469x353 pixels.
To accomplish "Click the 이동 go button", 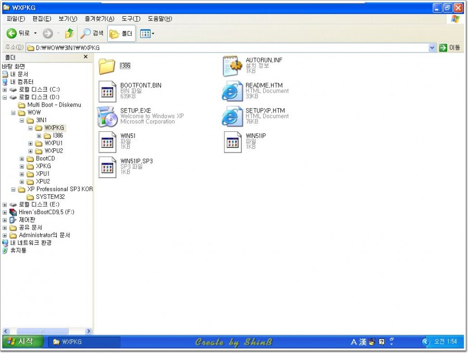I will [x=450, y=47].
